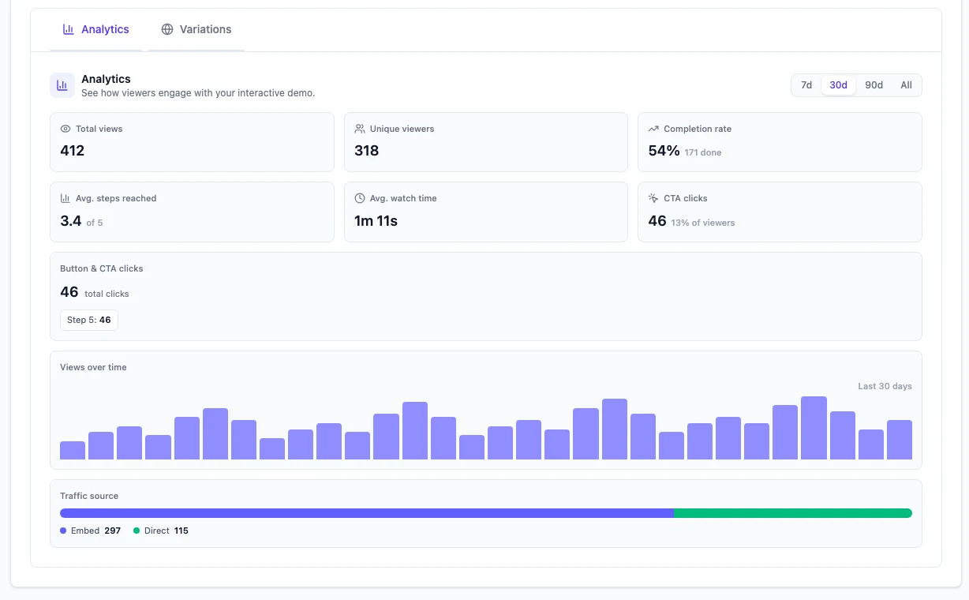Click the green Direct segment of traffic bar
969x600 pixels.
coord(793,513)
